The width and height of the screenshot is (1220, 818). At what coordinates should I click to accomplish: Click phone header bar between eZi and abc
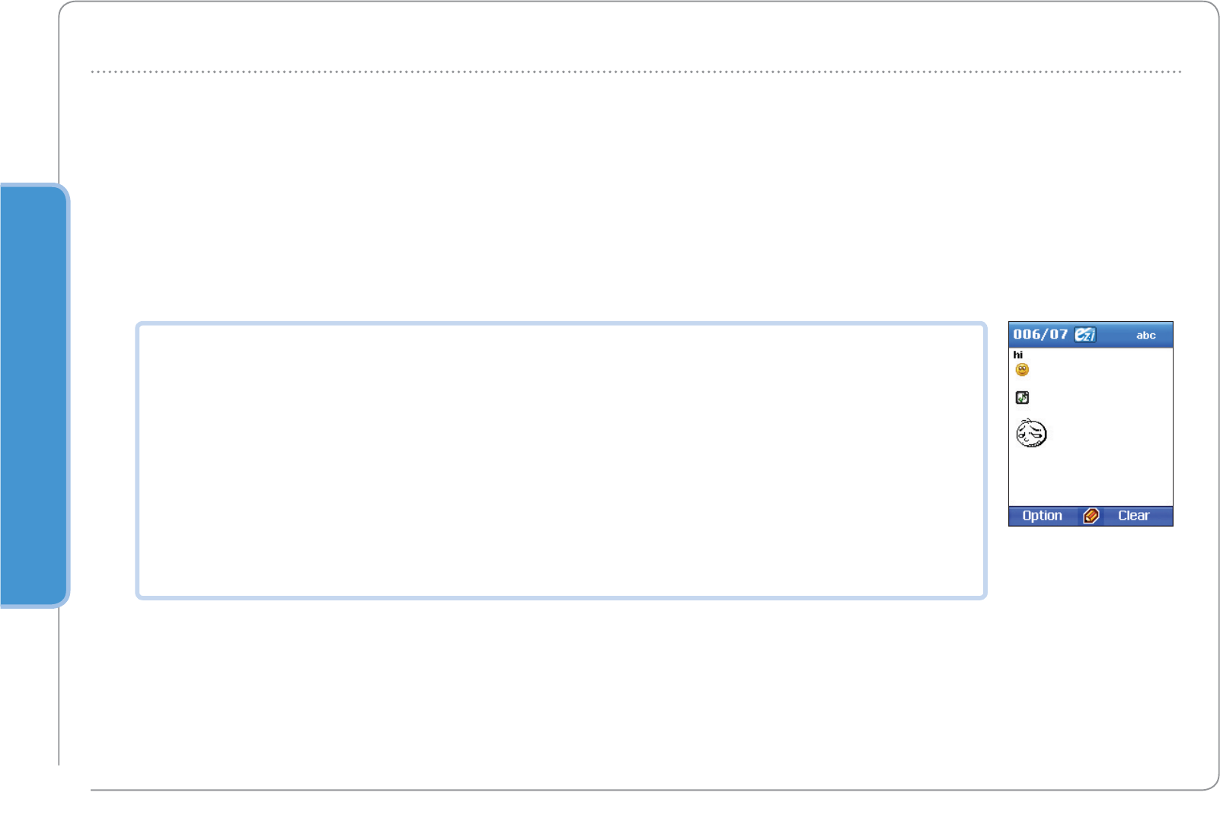(x=1116, y=335)
